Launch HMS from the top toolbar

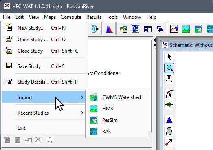(186, 29)
